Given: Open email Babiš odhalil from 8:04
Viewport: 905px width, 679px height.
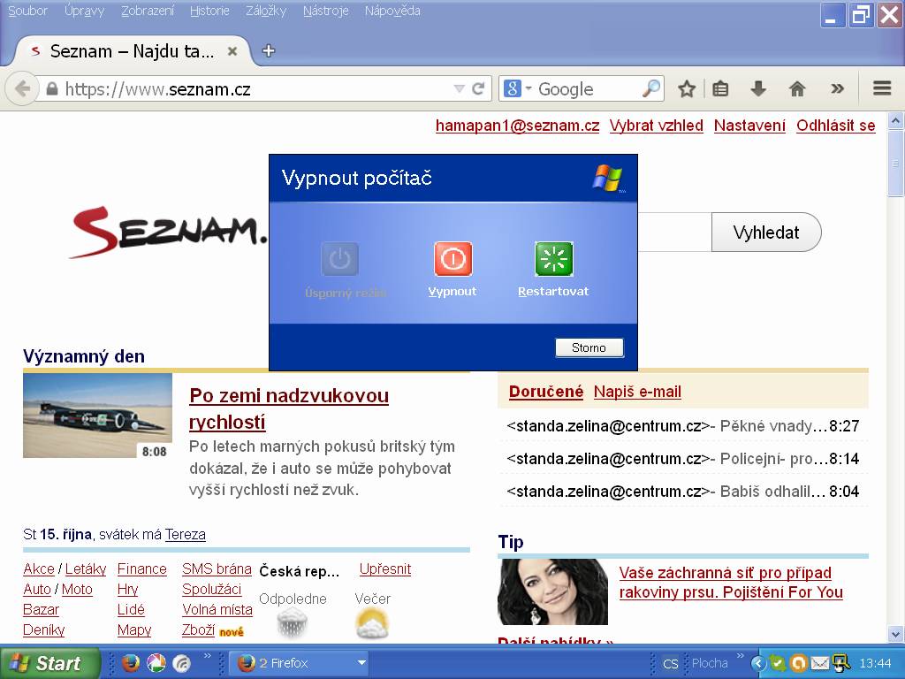Looking at the screenshot, I should point(683,492).
